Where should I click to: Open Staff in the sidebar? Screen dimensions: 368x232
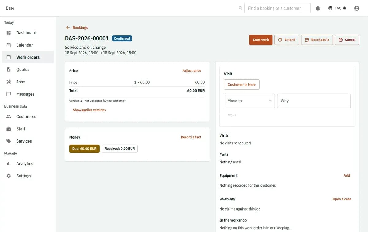point(28,129)
